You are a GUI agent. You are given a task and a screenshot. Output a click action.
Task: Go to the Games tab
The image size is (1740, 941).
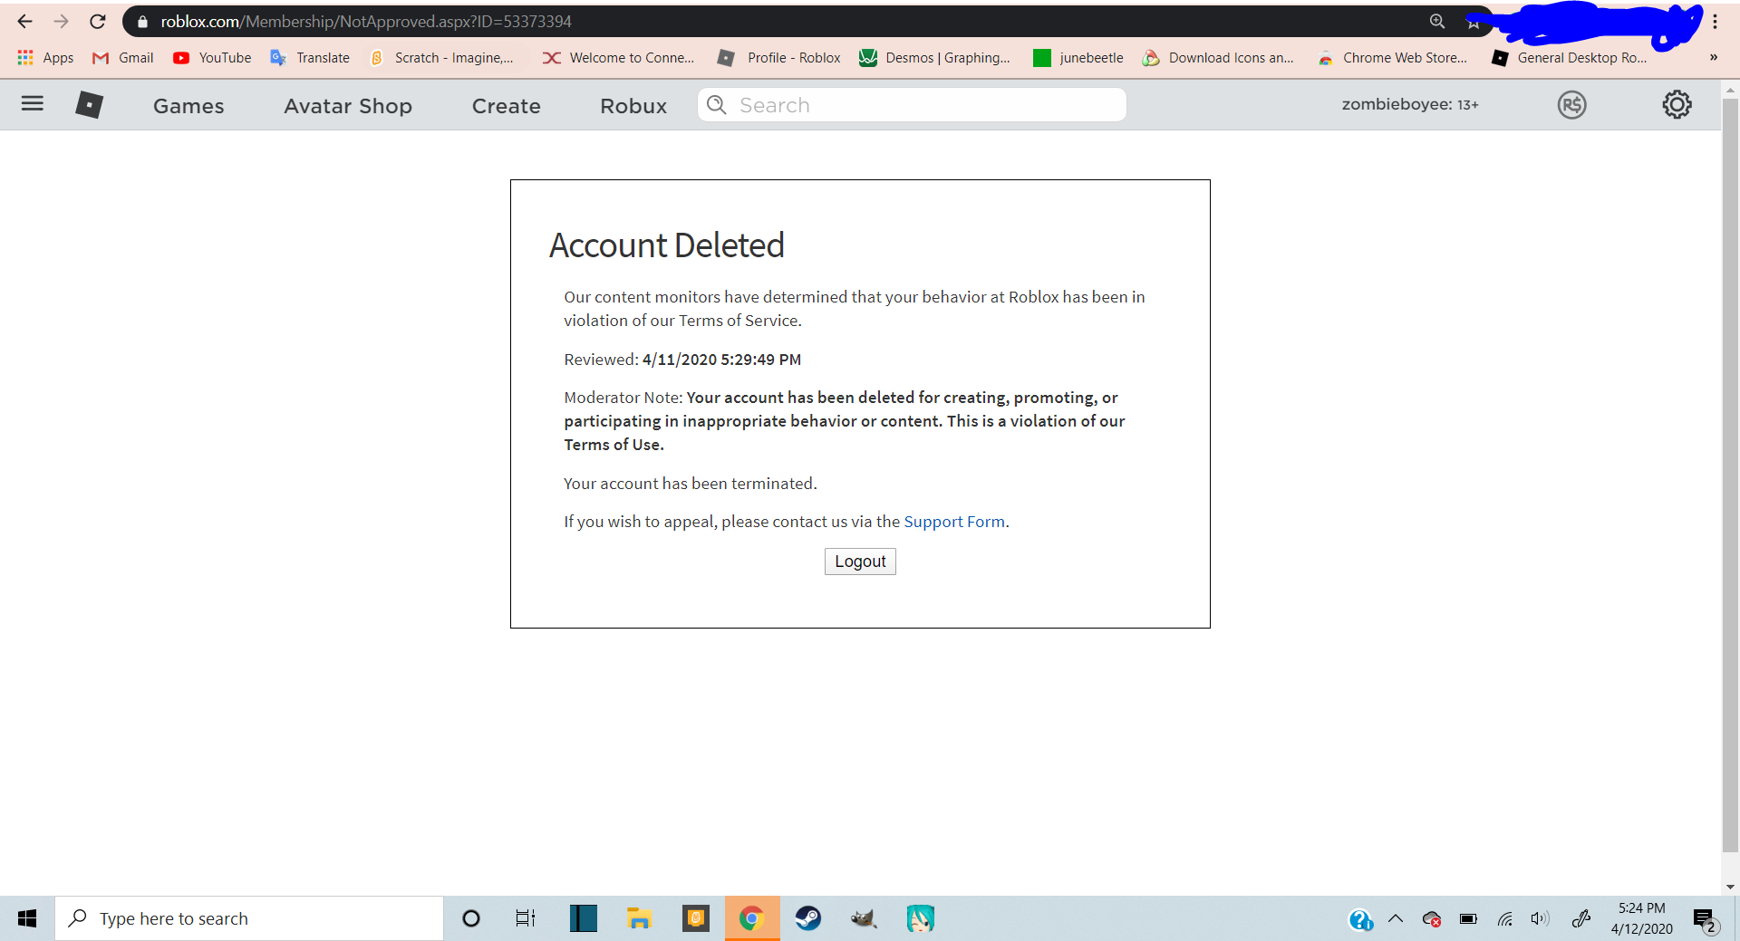(188, 106)
